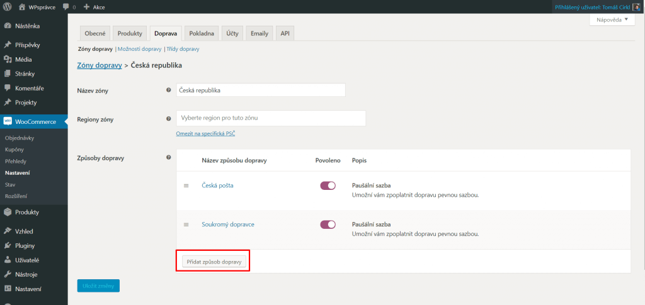This screenshot has height=305, width=645.
Task: Open Rozšíření in WooCommerce submenu
Action: point(16,196)
